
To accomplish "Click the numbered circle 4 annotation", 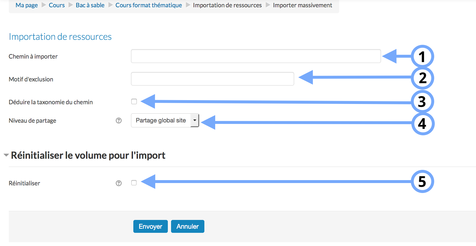I will pos(422,124).
